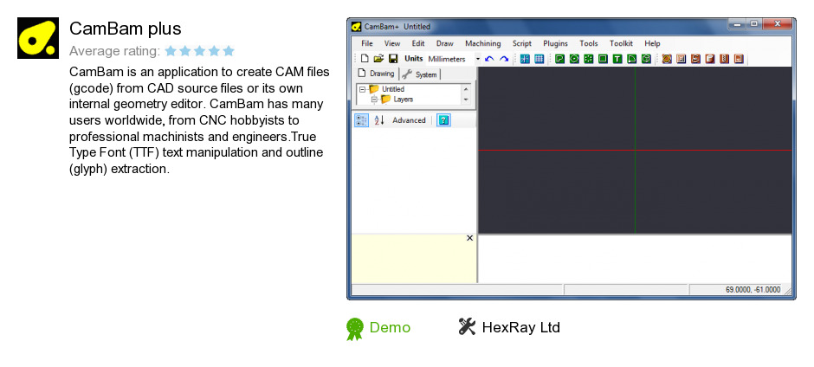This screenshot has height=367, width=814.
Task: Click the CamBam+ title bar app icon
Action: (356, 27)
